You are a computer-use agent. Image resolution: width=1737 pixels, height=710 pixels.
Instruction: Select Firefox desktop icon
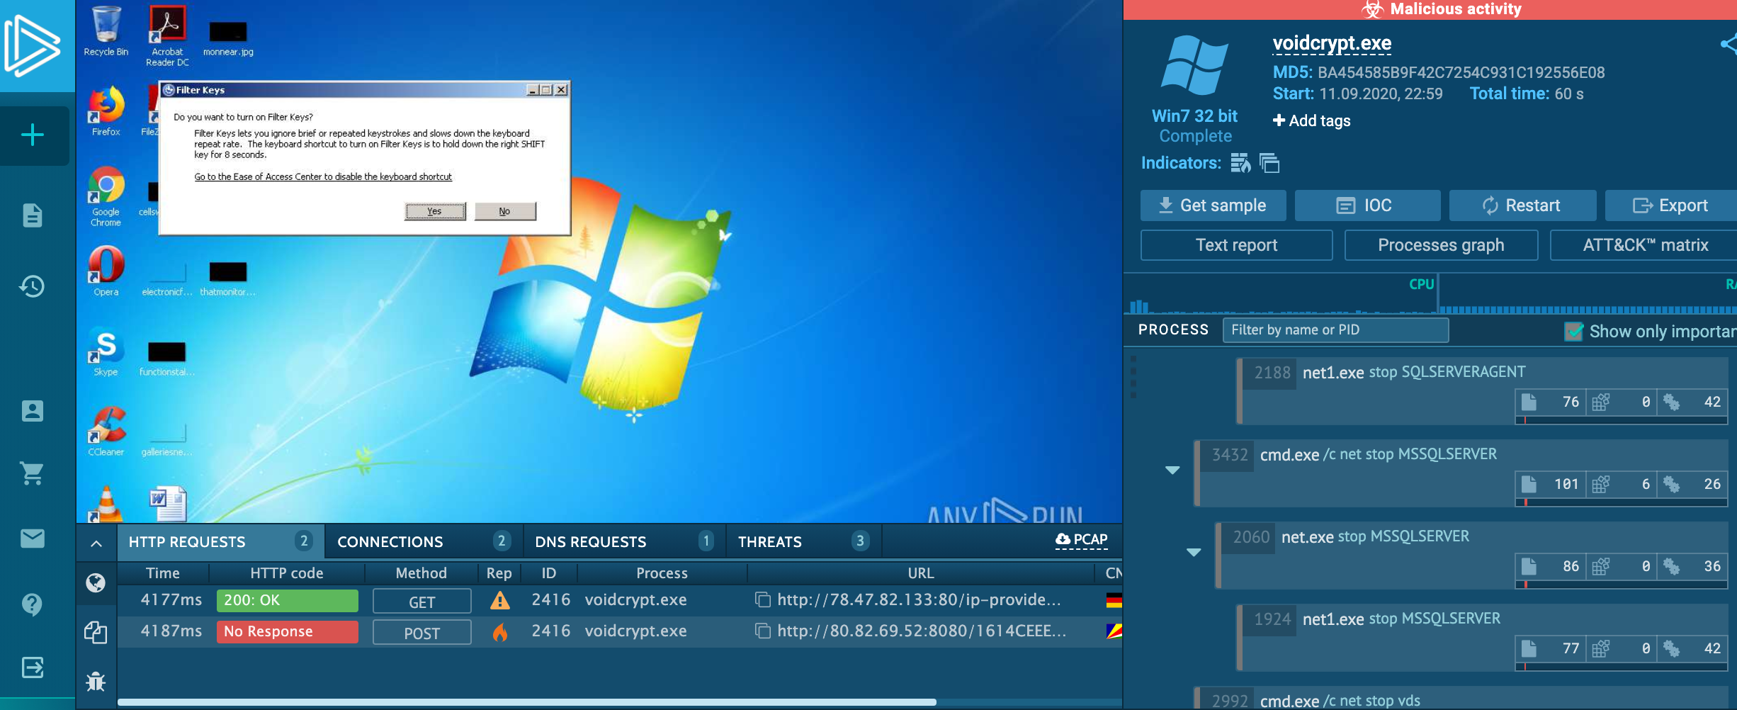click(106, 111)
